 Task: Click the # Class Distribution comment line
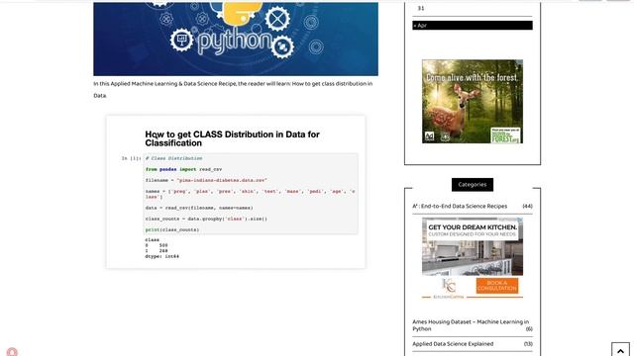[x=174, y=158]
